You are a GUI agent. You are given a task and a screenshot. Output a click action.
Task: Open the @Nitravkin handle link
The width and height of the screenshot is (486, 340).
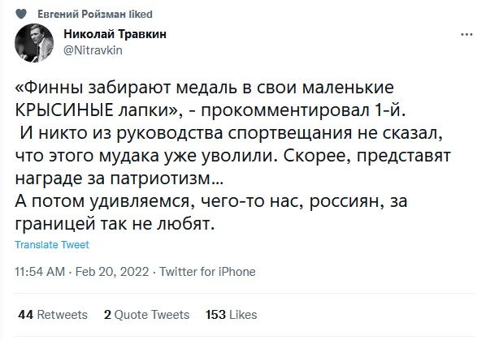[93, 50]
